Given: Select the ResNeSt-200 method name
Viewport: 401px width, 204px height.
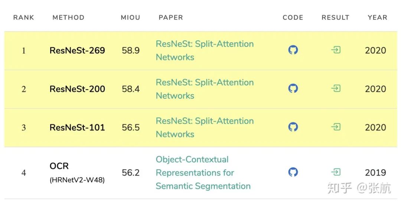Looking at the screenshot, I should [77, 89].
